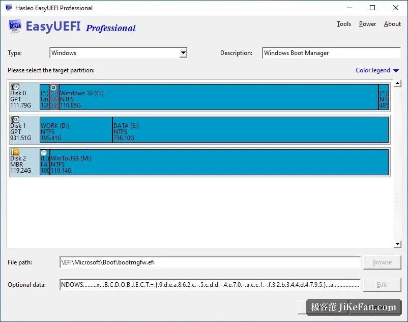Expand the Color legend arrow
The height and width of the screenshot is (322, 408).
click(396, 71)
